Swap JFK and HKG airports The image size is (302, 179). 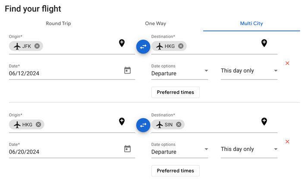tap(143, 46)
